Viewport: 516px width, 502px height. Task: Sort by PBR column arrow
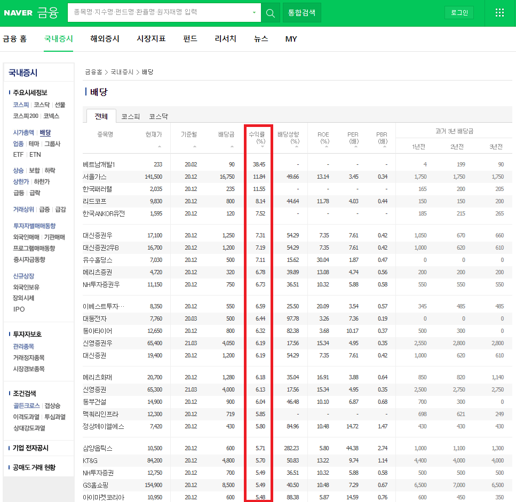[385, 147]
